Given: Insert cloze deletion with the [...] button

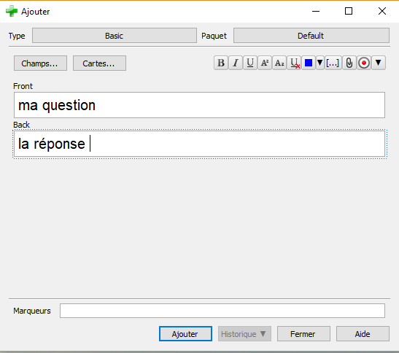Looking at the screenshot, I should click(333, 63).
